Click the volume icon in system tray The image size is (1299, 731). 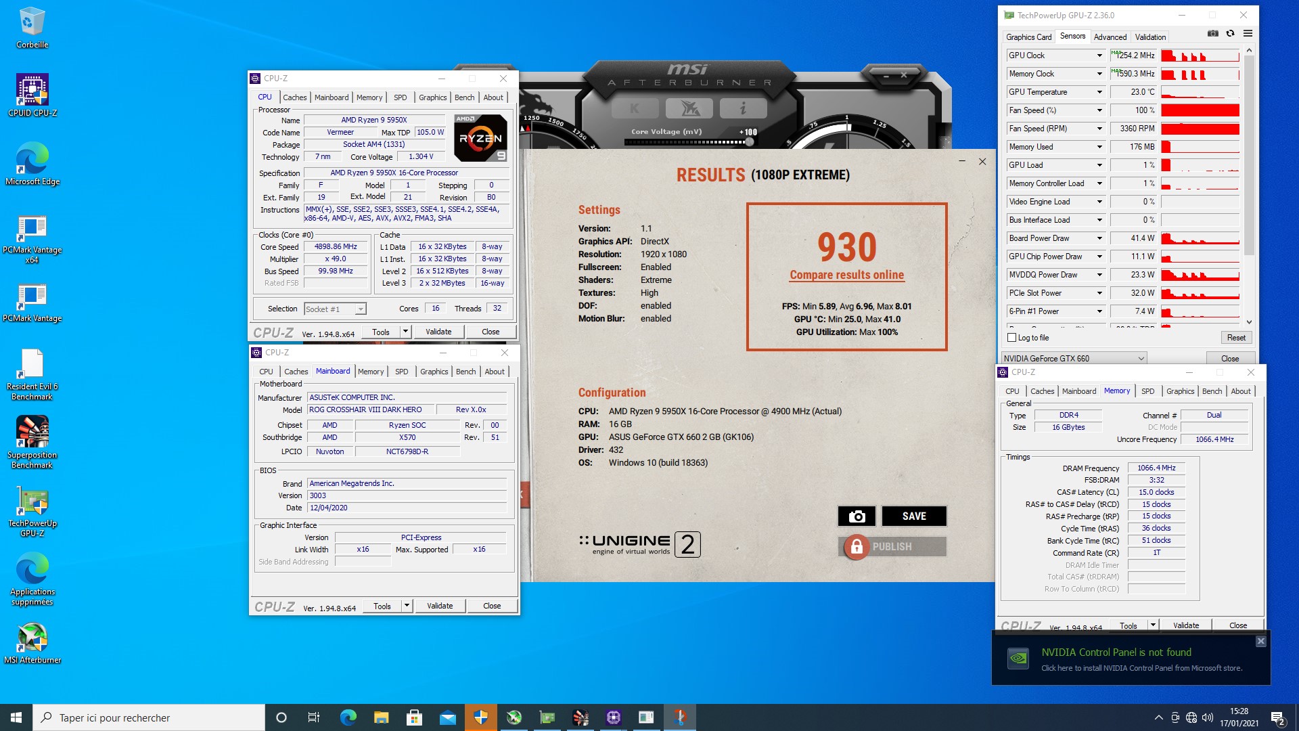[1208, 717]
